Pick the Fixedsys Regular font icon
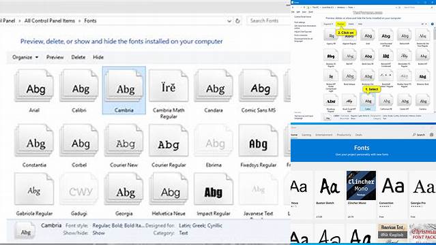Viewport: 436px width, 245px height. coord(259,140)
